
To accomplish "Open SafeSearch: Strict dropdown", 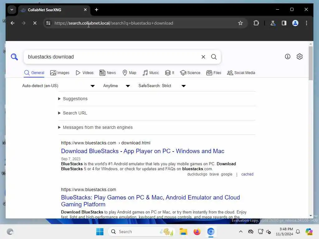I will pos(162,86).
